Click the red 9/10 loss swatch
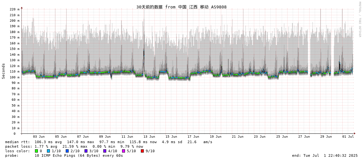The width and height of the screenshot is (363, 160). (x=142, y=151)
